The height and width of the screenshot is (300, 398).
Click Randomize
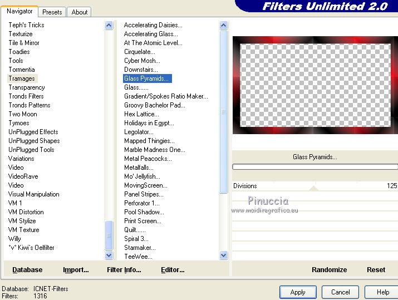[x=329, y=269]
